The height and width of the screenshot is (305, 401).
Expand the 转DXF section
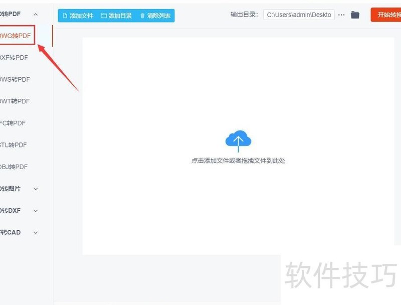click(x=35, y=211)
